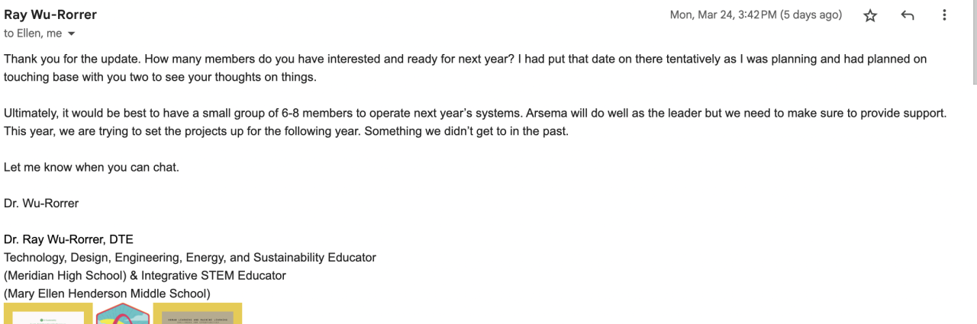Click the 'Dr. Wu-Rorrer' sign-off line
This screenshot has height=324, width=977.
click(x=41, y=204)
